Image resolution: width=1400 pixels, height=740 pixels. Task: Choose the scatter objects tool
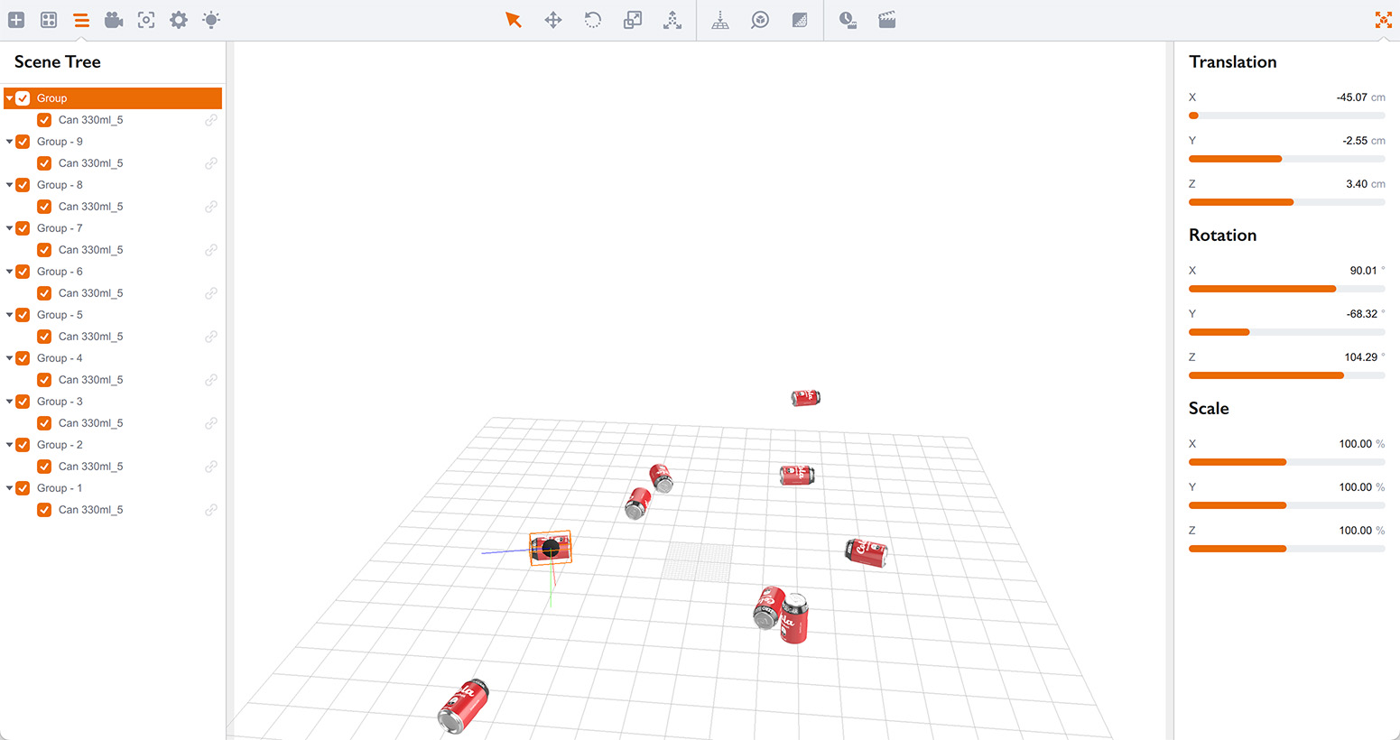[x=672, y=19]
